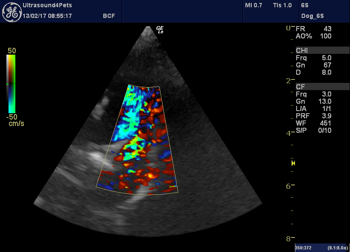Click the MI 0.7 readout
This screenshot has width=350, height=252.
click(254, 6)
